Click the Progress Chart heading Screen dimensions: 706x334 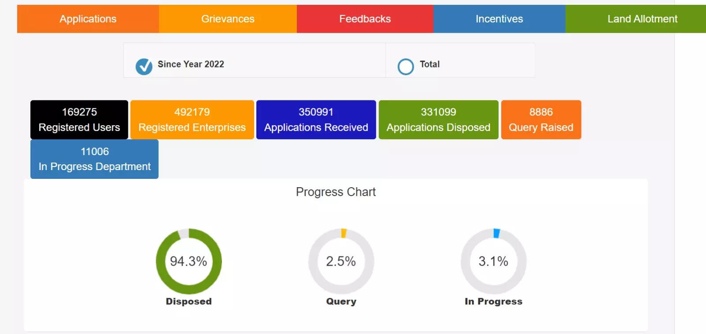336,192
